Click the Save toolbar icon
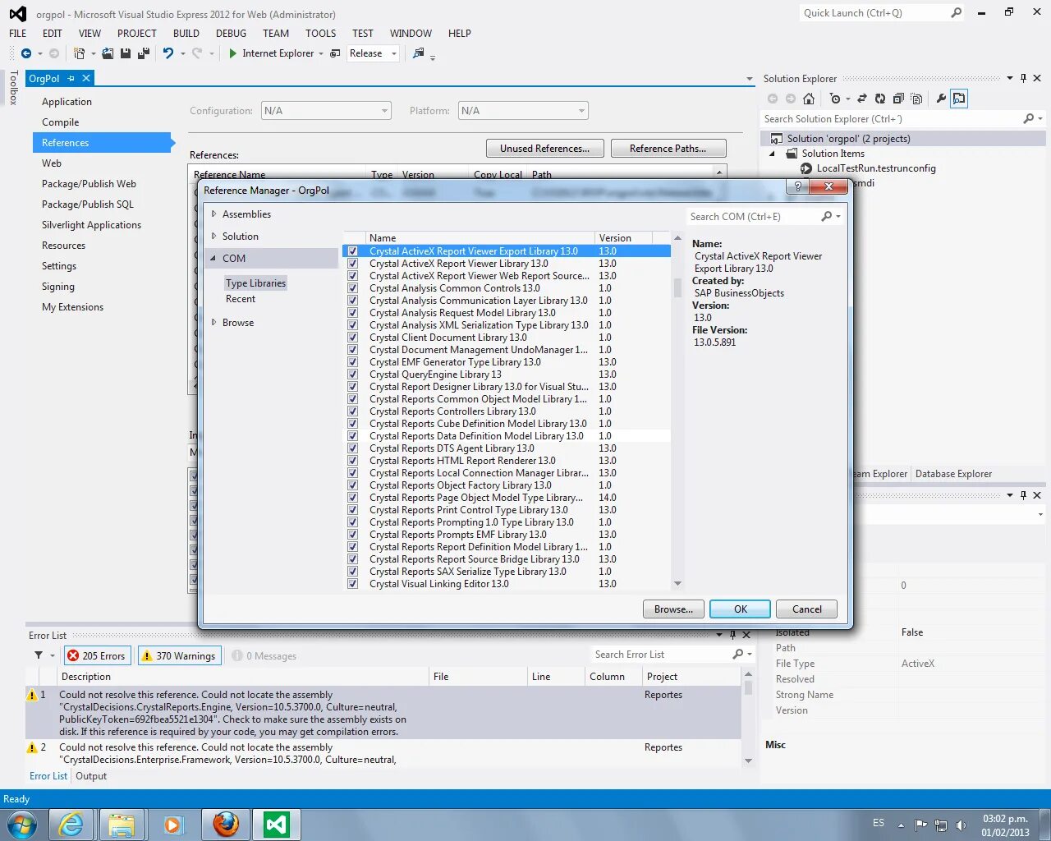This screenshot has width=1051, height=841. 126,53
